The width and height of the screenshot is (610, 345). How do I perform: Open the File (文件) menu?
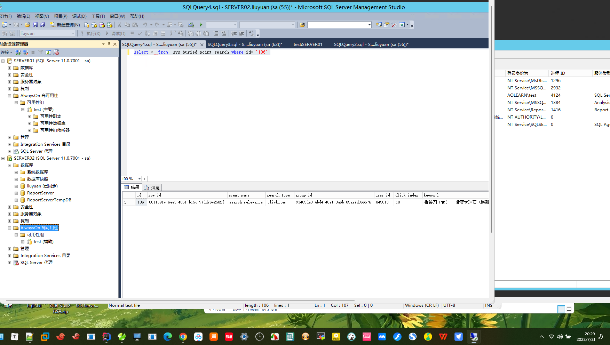6,16
